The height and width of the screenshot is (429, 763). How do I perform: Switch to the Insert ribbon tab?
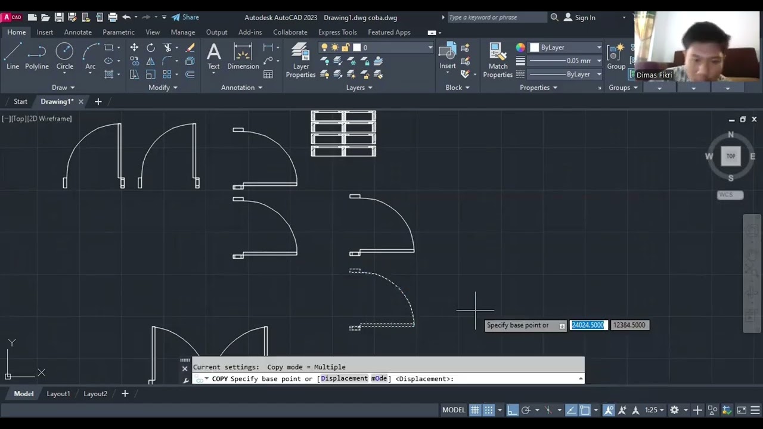pos(45,32)
